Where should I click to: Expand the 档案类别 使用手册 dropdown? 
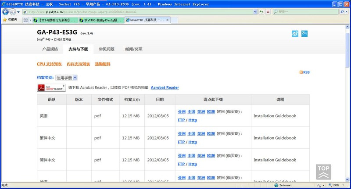coord(67,77)
